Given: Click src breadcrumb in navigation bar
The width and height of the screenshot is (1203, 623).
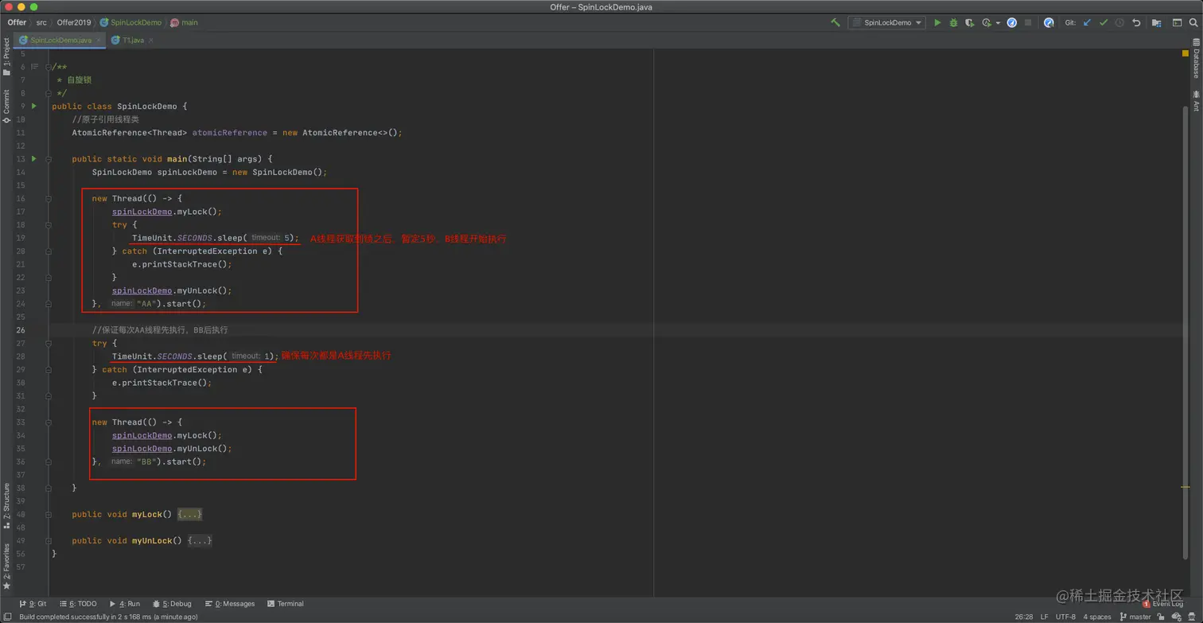Looking at the screenshot, I should (x=41, y=23).
